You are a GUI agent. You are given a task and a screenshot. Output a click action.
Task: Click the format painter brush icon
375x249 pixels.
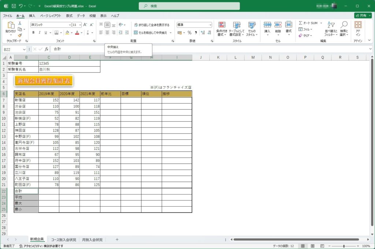tap(20, 35)
